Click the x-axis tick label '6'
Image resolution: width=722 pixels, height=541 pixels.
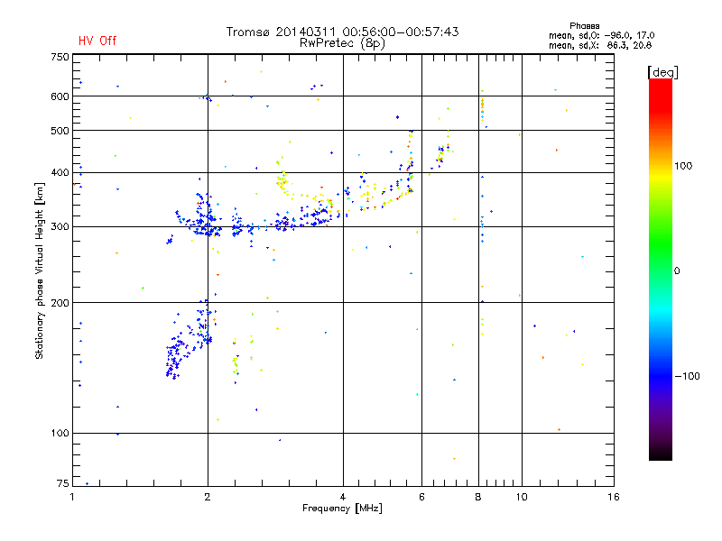point(421,497)
